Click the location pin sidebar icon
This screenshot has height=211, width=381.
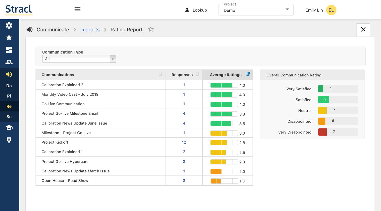tap(9, 140)
